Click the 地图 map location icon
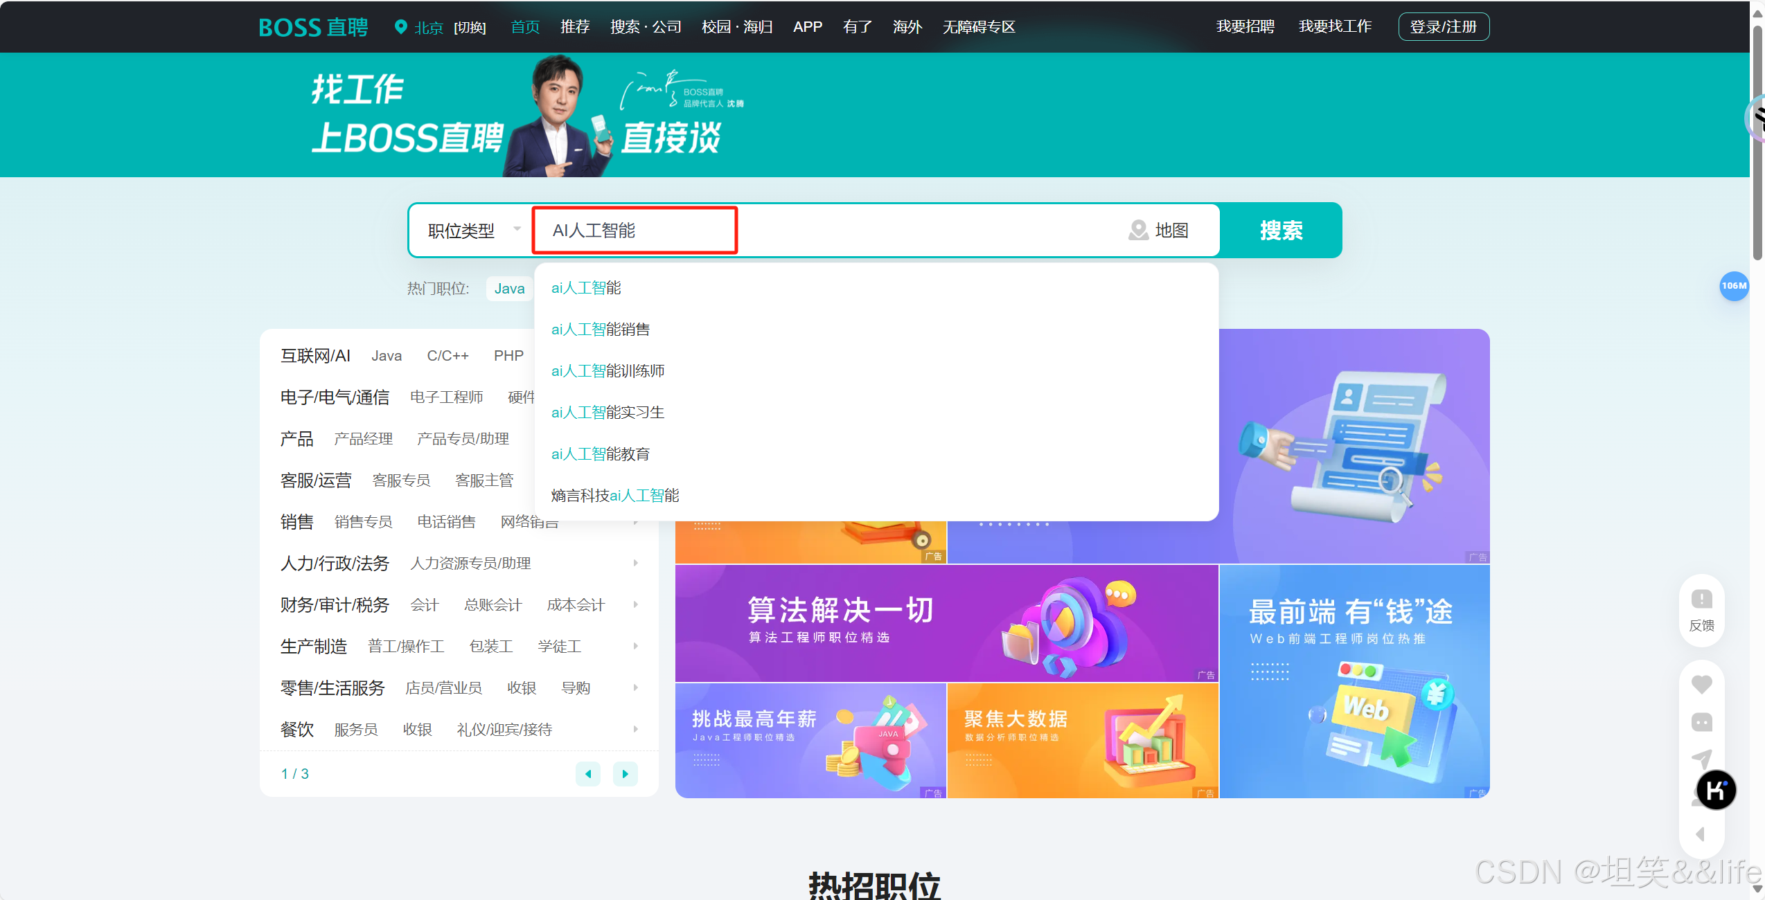The width and height of the screenshot is (1765, 900). pyautogui.click(x=1138, y=230)
